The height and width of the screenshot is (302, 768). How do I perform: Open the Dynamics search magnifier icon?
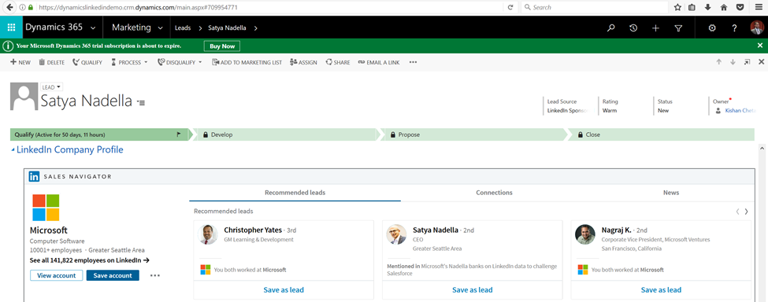[610, 28]
